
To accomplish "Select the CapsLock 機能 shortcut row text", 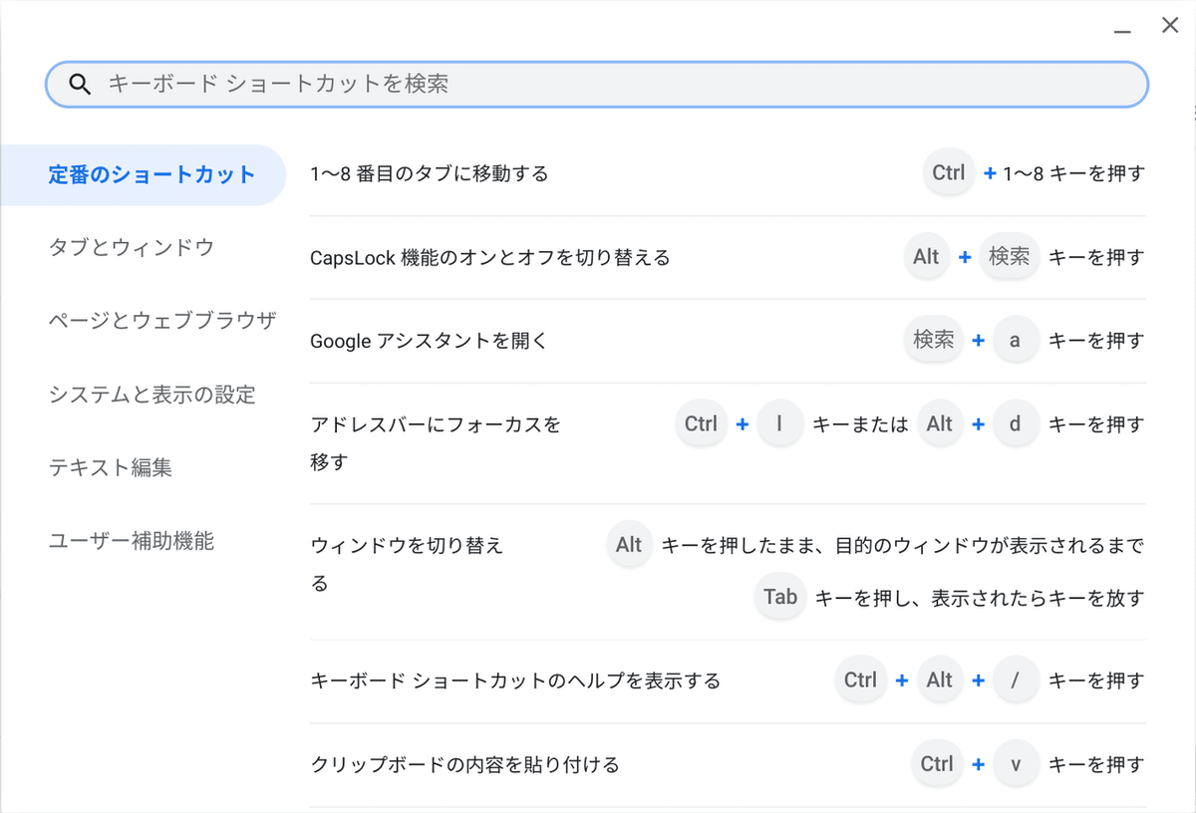I will pos(490,258).
